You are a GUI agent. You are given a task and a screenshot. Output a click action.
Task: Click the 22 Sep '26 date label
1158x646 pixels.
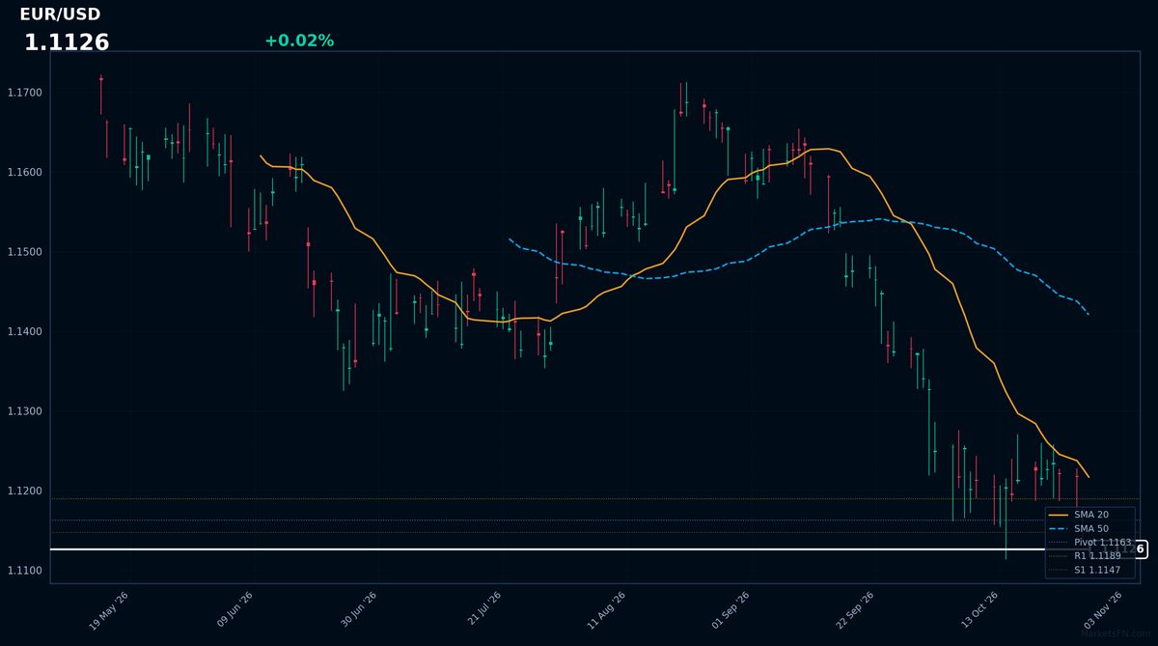click(x=855, y=610)
